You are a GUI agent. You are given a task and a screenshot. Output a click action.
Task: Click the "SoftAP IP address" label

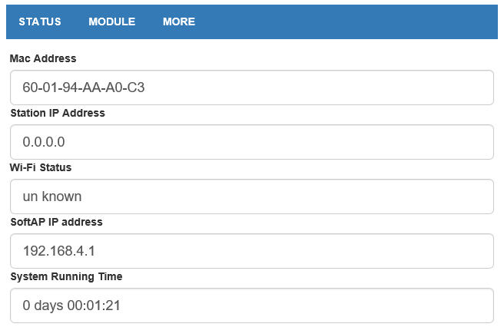click(x=56, y=222)
